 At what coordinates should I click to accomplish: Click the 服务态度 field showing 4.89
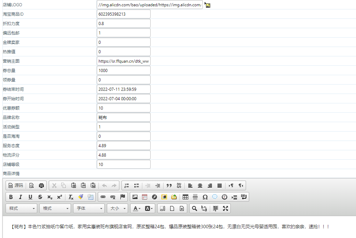click(x=124, y=145)
